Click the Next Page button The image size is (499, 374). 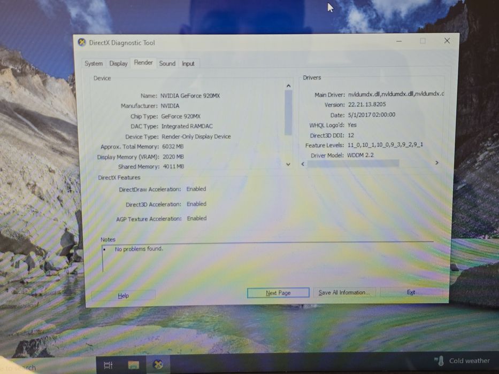278,293
